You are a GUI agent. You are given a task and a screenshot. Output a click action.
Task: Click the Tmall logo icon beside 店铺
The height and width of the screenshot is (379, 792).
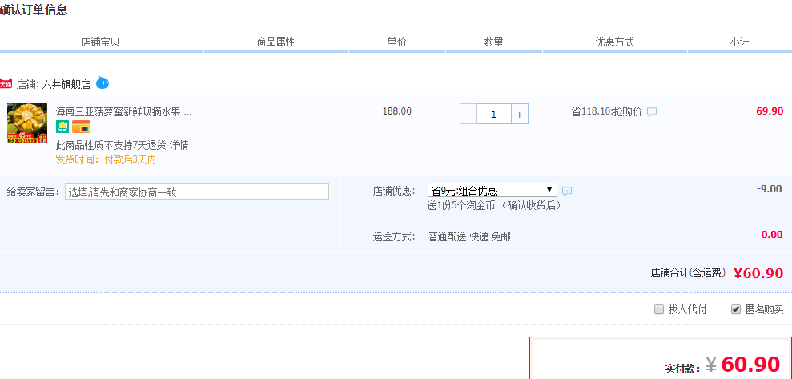[x=6, y=84]
